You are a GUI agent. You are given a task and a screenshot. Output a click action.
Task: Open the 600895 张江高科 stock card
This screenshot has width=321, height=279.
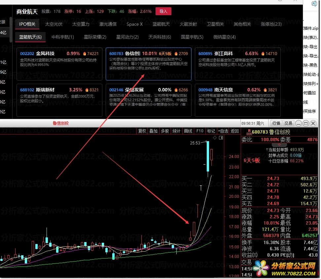(x=238, y=64)
